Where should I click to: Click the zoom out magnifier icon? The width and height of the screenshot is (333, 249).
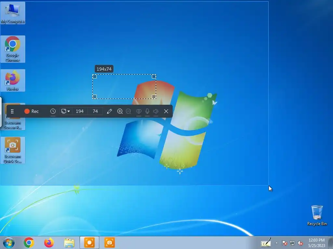click(x=128, y=111)
